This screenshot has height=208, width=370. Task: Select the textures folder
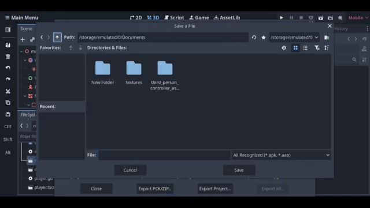[x=134, y=73]
